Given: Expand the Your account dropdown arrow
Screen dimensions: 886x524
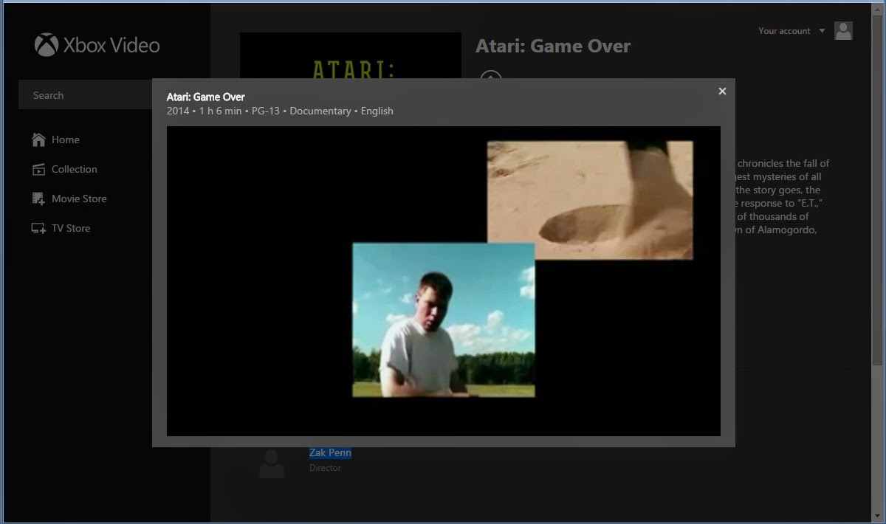Looking at the screenshot, I should click(x=822, y=31).
